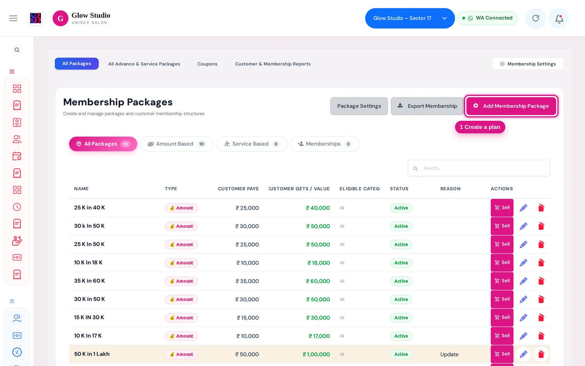The height and width of the screenshot is (366, 585).
Task: Click the CUSTOMER PAYS column header
Action: coord(238,189)
